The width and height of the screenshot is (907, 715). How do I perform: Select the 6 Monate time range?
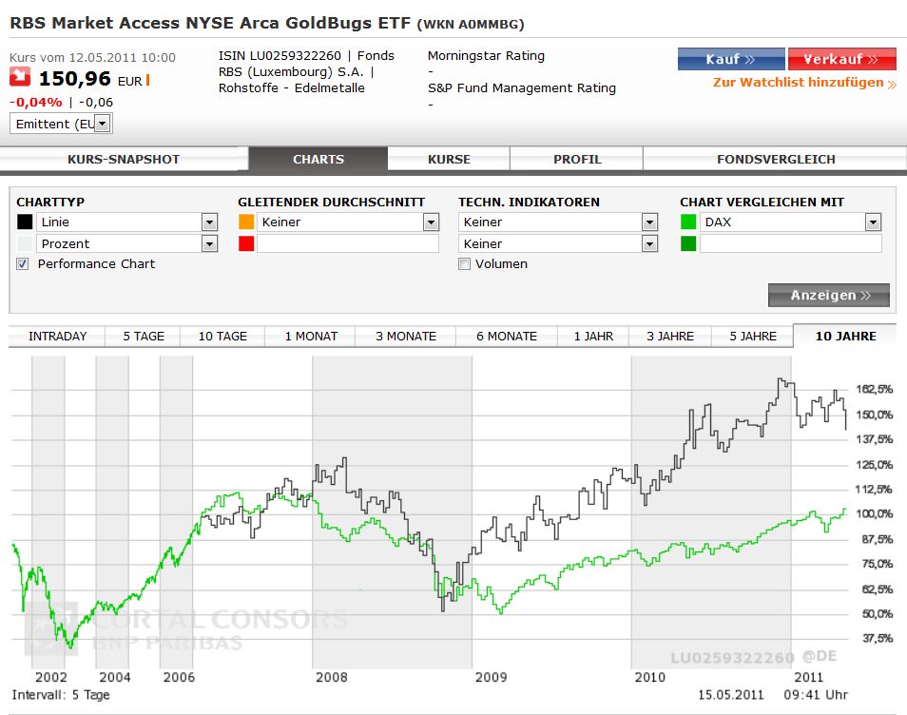[507, 336]
